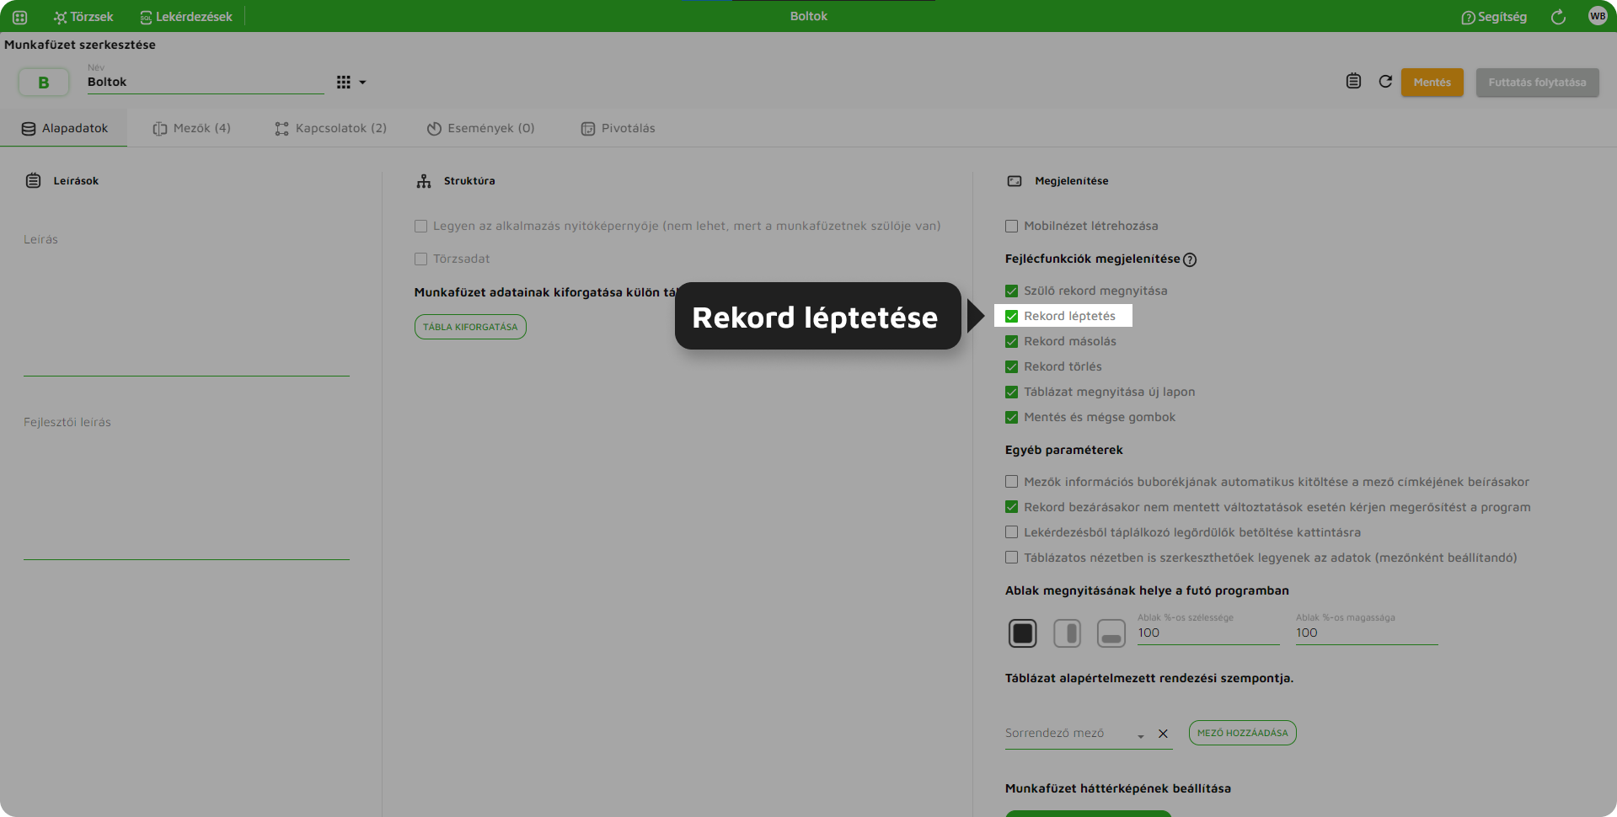Uncheck Szülő rekord megnyitása

1011,291
